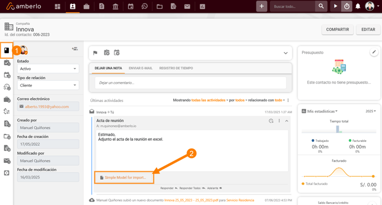Open the emails sidebar envelope icon
Viewport: 382px width, 205px height.
coord(7,161)
